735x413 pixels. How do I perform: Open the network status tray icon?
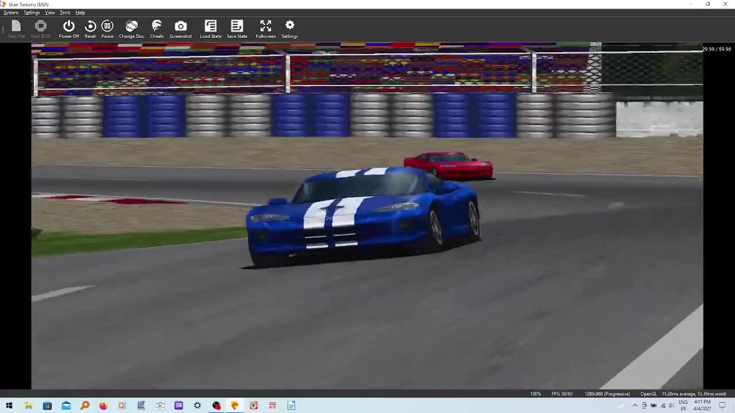pos(663,406)
